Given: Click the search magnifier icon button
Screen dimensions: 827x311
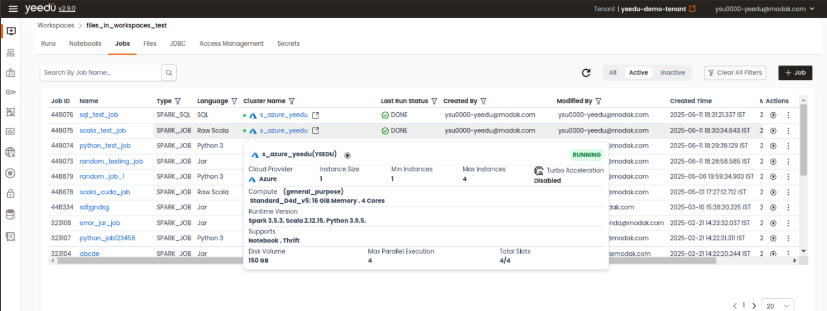Looking at the screenshot, I should click(169, 73).
